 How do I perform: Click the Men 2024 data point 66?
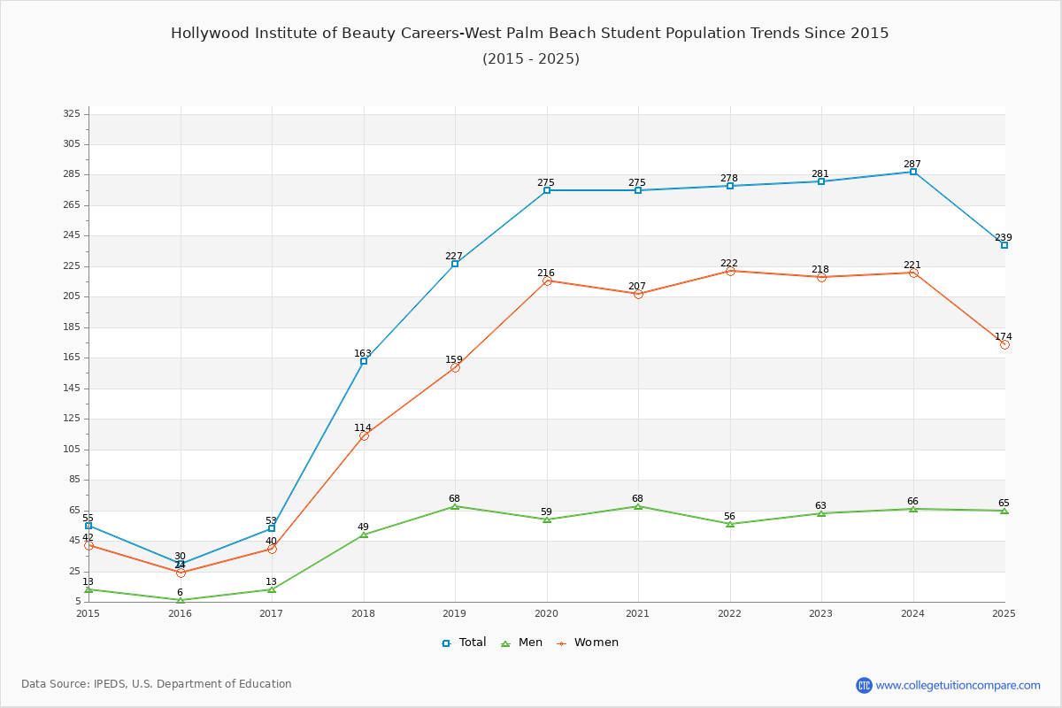click(913, 509)
